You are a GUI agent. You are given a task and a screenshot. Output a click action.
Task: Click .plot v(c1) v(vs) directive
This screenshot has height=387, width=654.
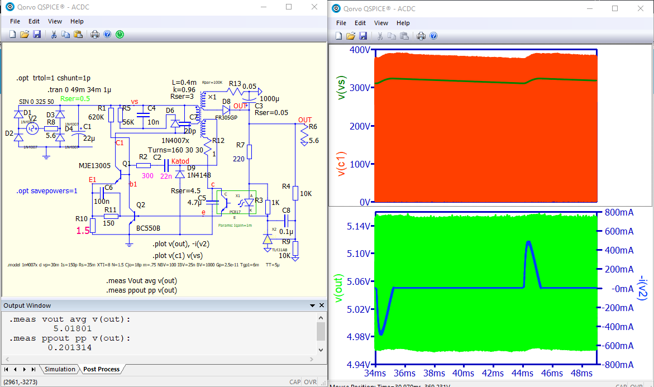coord(178,256)
